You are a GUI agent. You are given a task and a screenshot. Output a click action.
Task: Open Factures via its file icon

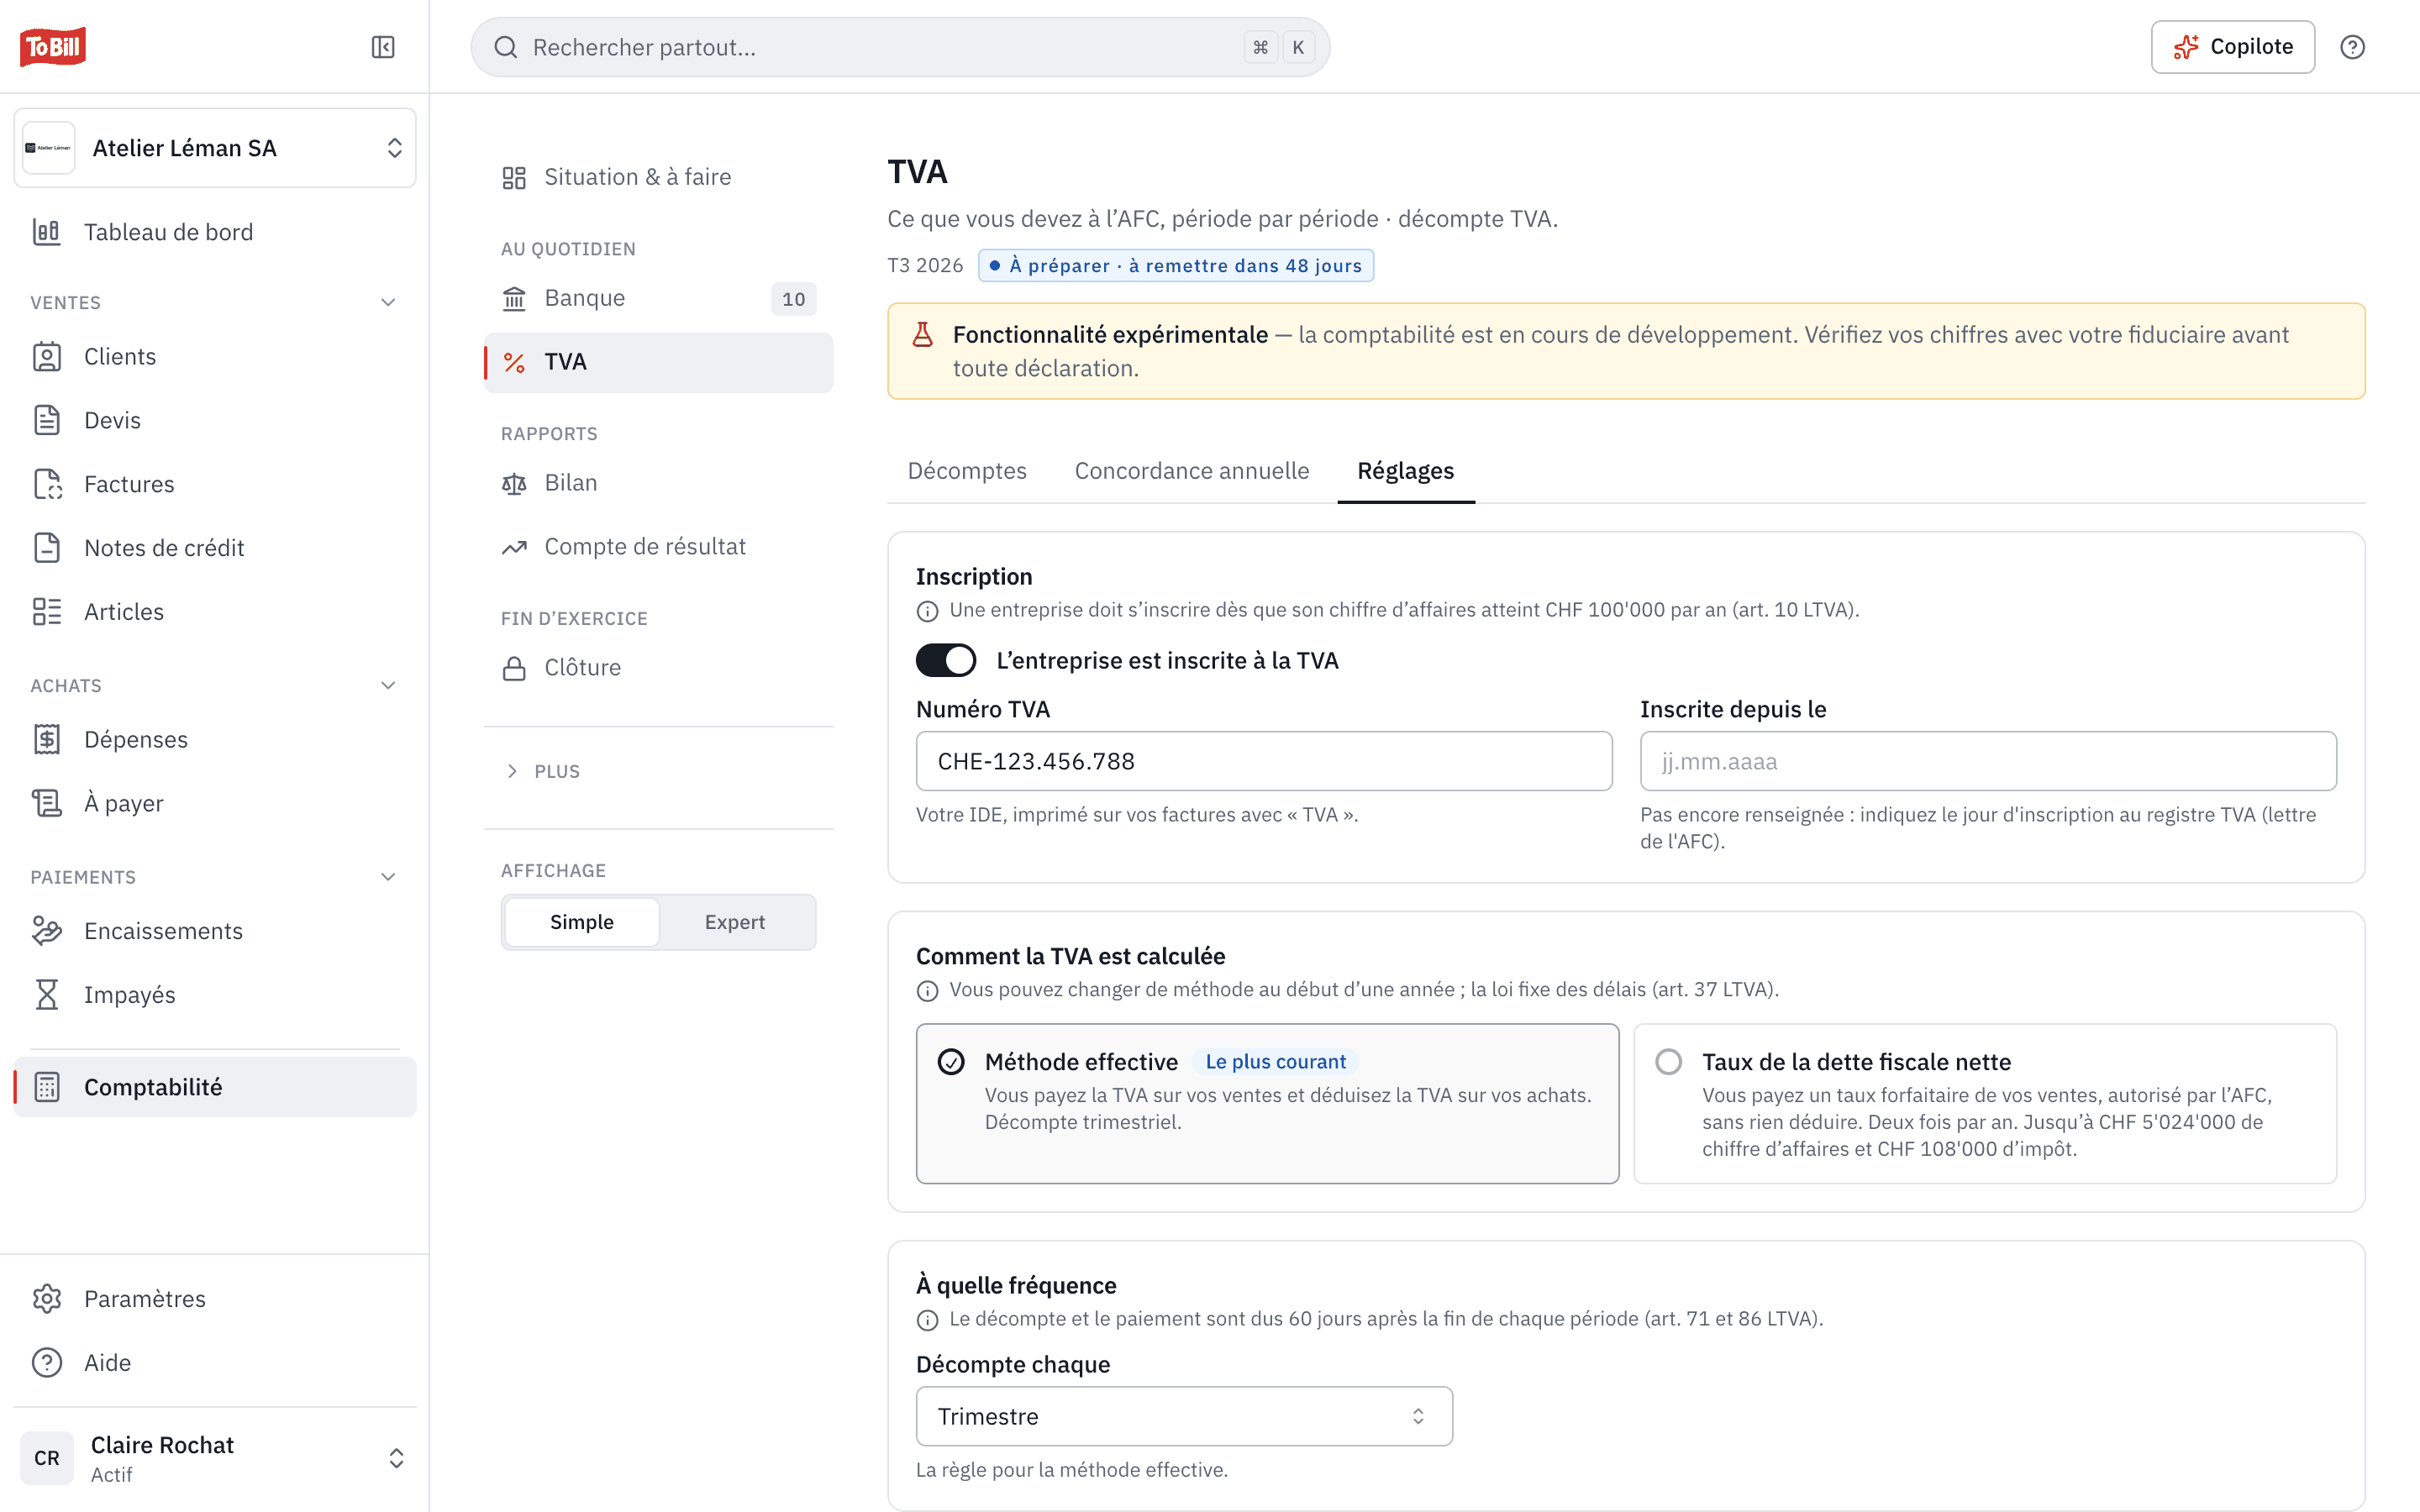[x=47, y=484]
